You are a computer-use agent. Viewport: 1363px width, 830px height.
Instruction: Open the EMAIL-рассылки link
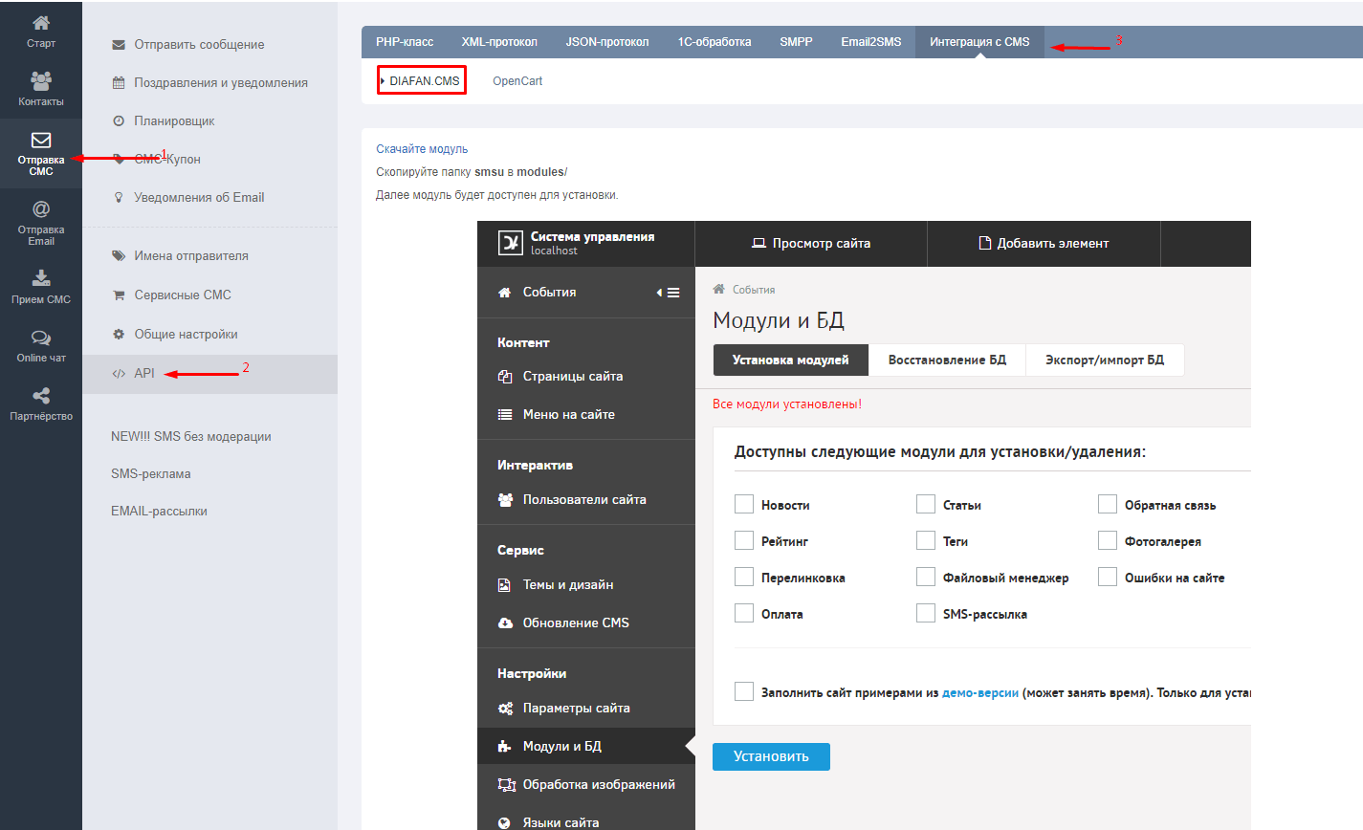pyautogui.click(x=159, y=512)
